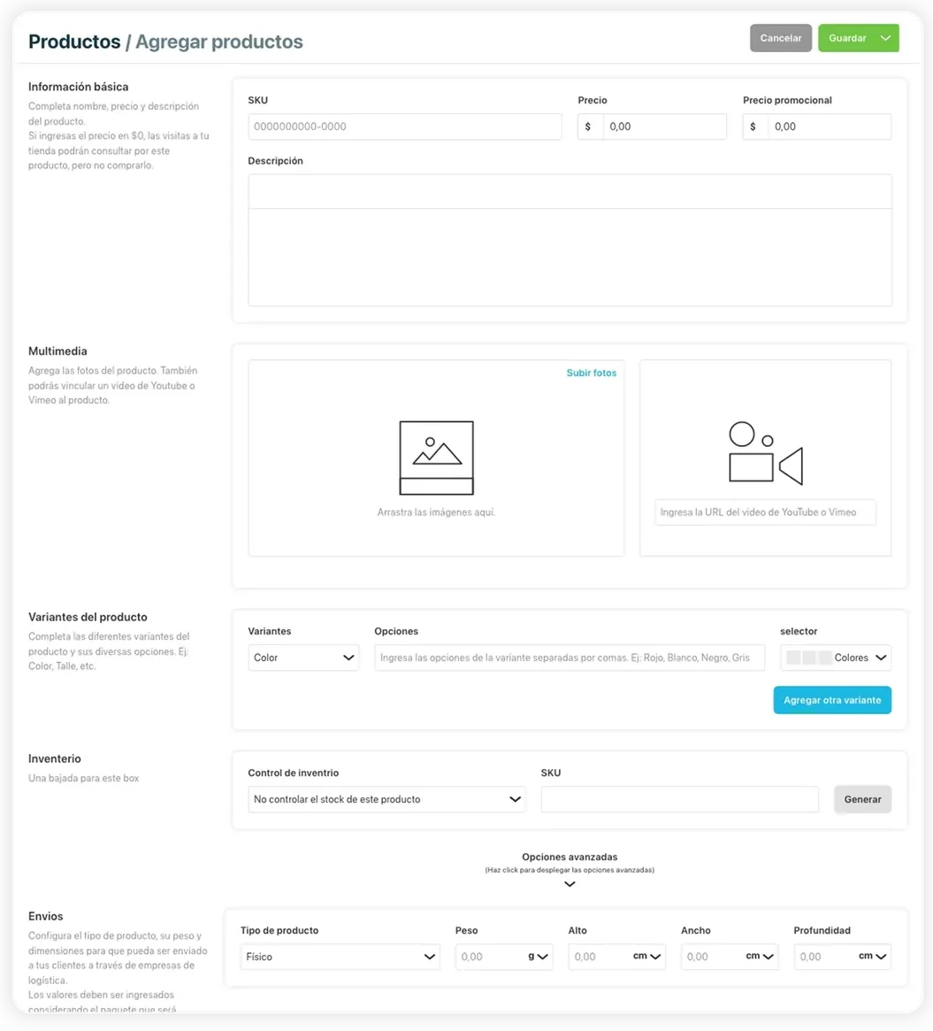Go to Productos breadcrumb
The width and height of the screenshot is (933, 1031).
coord(74,42)
